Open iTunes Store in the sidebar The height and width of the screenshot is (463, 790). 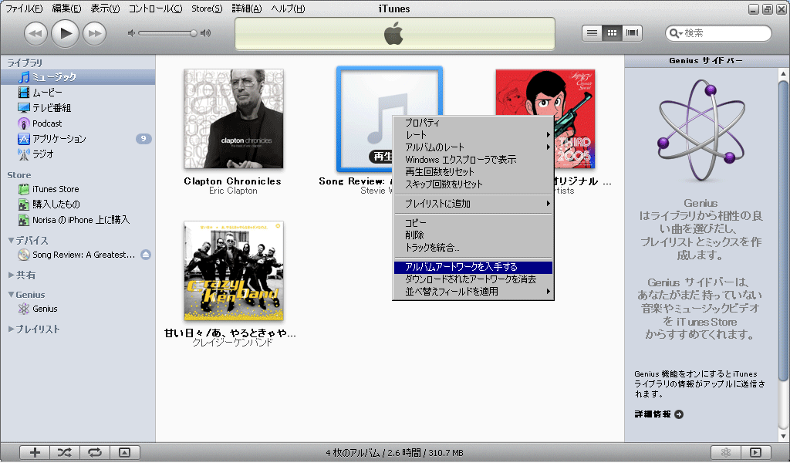click(78, 189)
